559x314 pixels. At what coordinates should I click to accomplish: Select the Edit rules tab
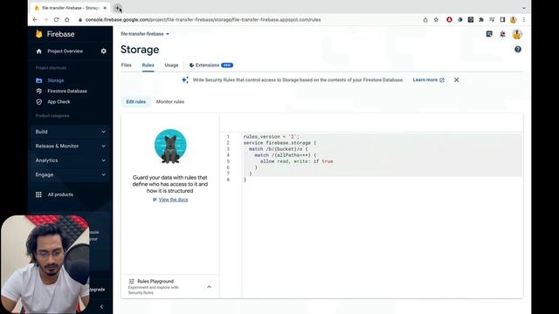pos(136,102)
